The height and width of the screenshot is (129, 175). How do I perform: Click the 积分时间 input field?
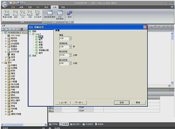[x=64, y=55]
